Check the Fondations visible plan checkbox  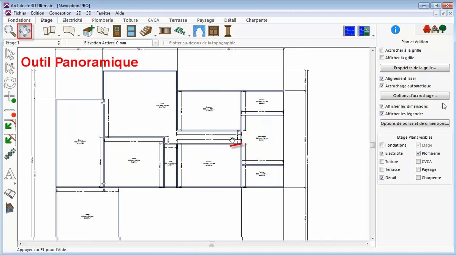(x=382, y=145)
